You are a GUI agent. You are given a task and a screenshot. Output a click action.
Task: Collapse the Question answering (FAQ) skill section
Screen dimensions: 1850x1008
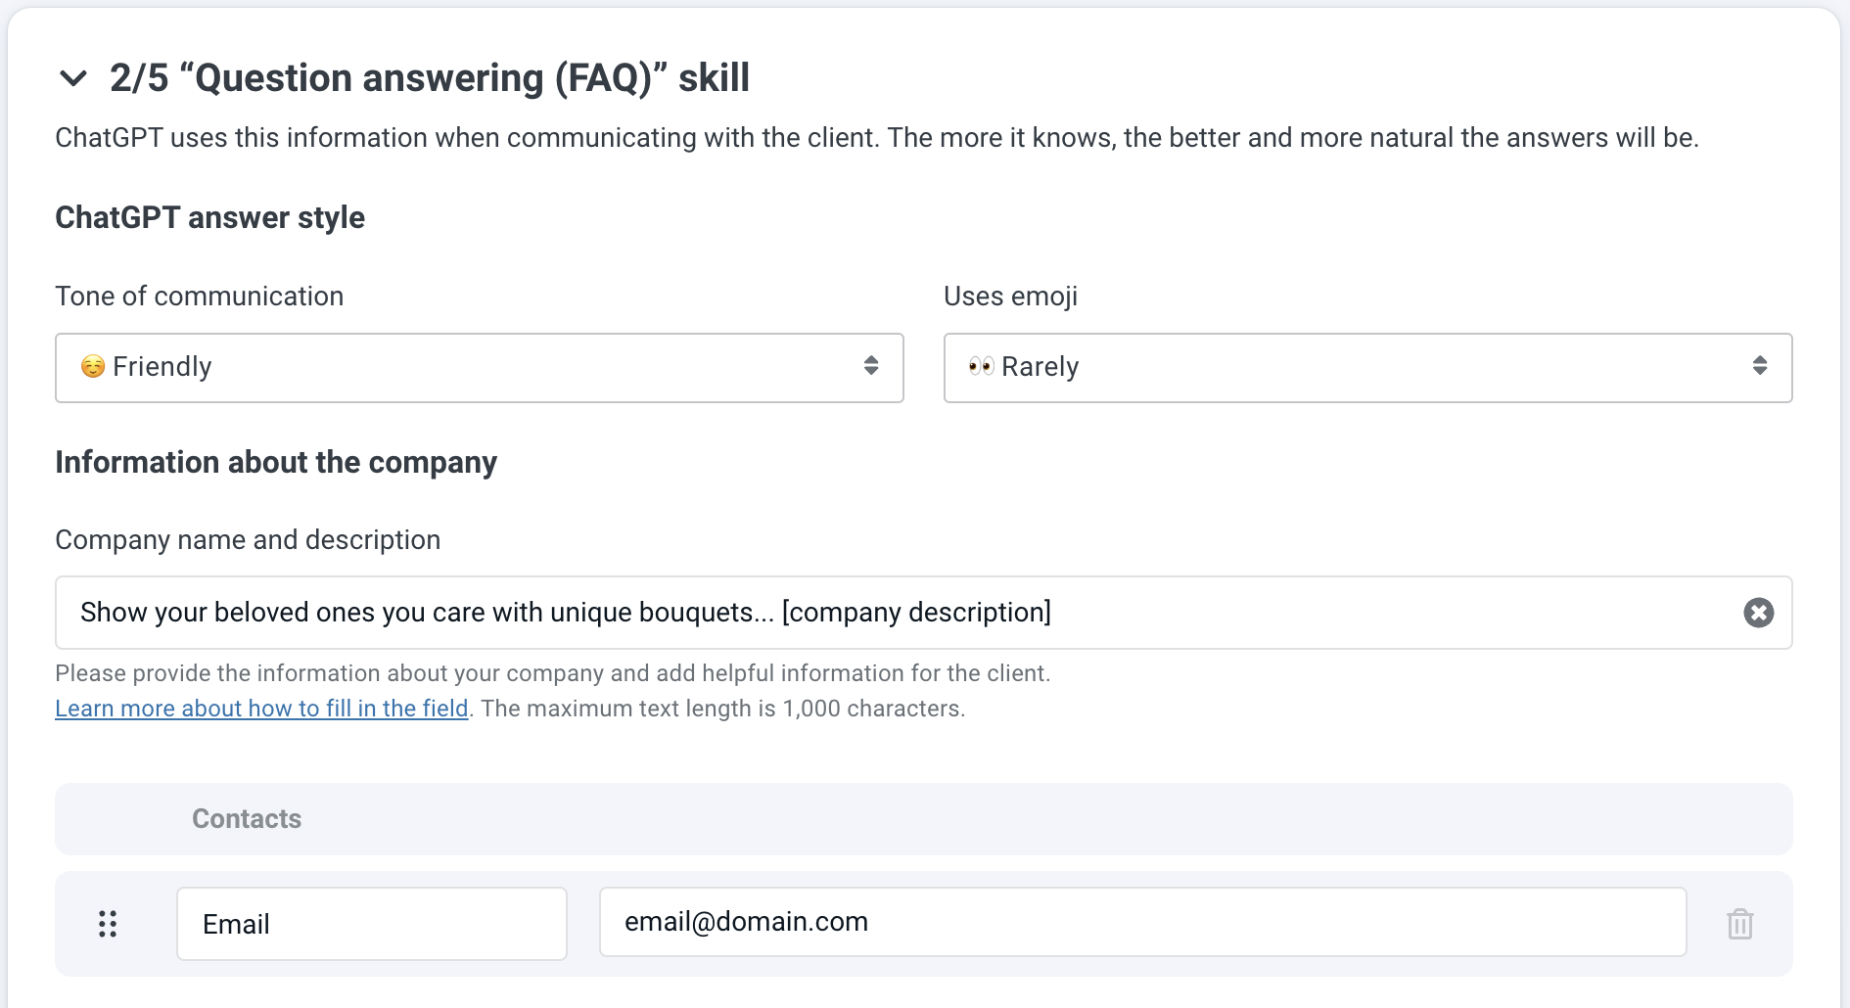[x=73, y=78]
